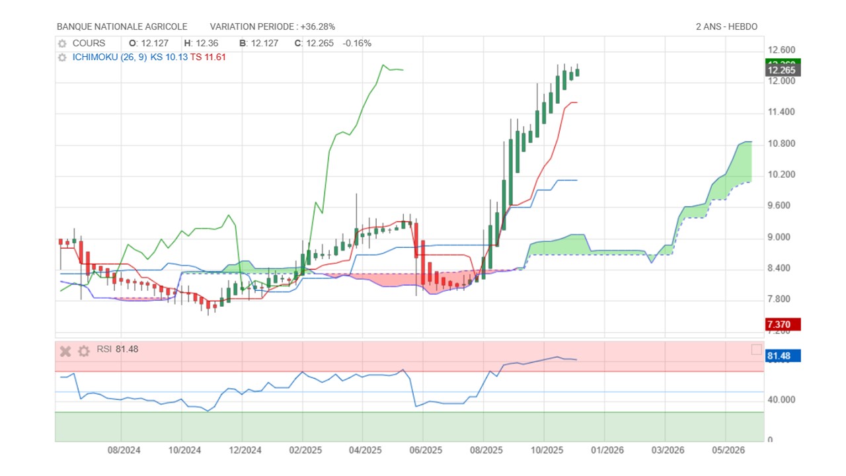Click the red 7.370 price marker
This screenshot has width=846, height=476.
(x=783, y=325)
